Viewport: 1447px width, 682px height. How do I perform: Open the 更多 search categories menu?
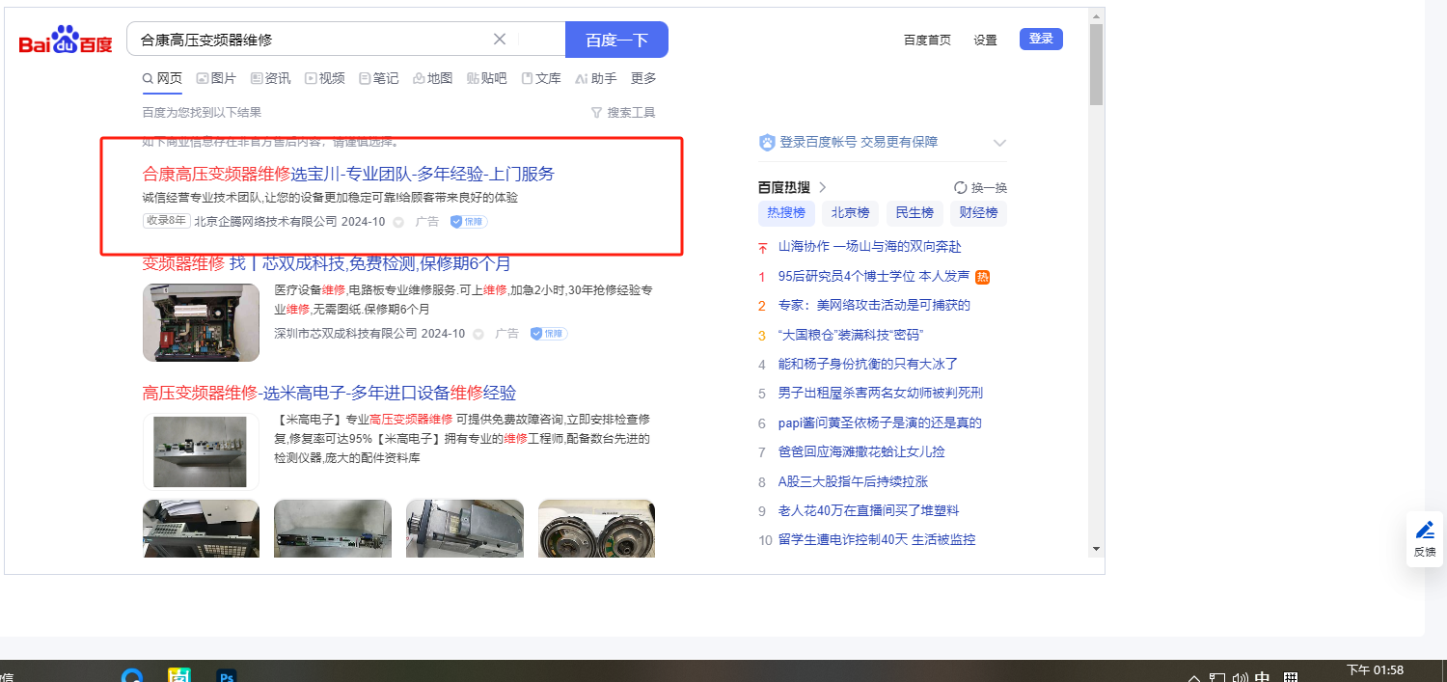click(643, 78)
